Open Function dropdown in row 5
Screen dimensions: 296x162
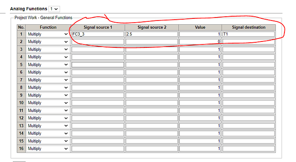pyautogui.click(x=48, y=65)
